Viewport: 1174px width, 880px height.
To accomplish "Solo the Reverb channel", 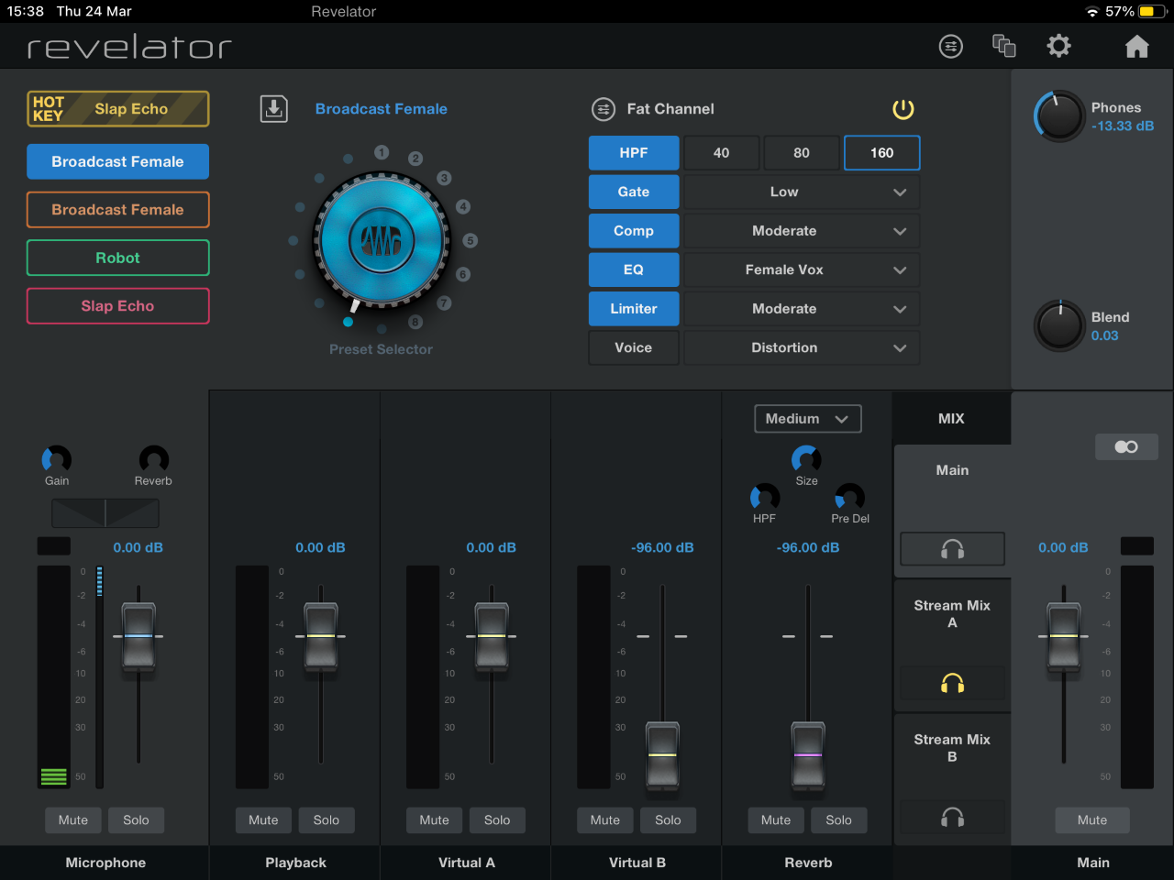I will pyautogui.click(x=838, y=820).
